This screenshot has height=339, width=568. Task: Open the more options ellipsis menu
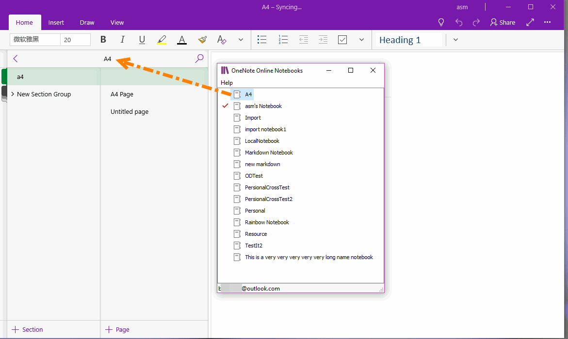pyautogui.click(x=547, y=22)
